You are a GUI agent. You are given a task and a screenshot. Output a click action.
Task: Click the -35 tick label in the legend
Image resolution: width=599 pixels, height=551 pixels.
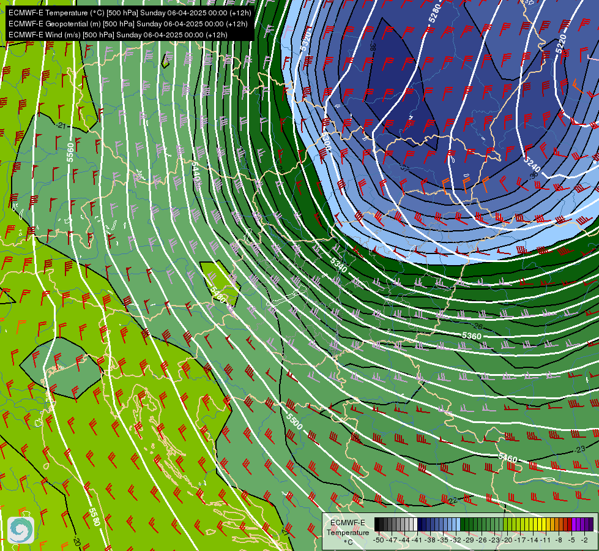click(442, 540)
